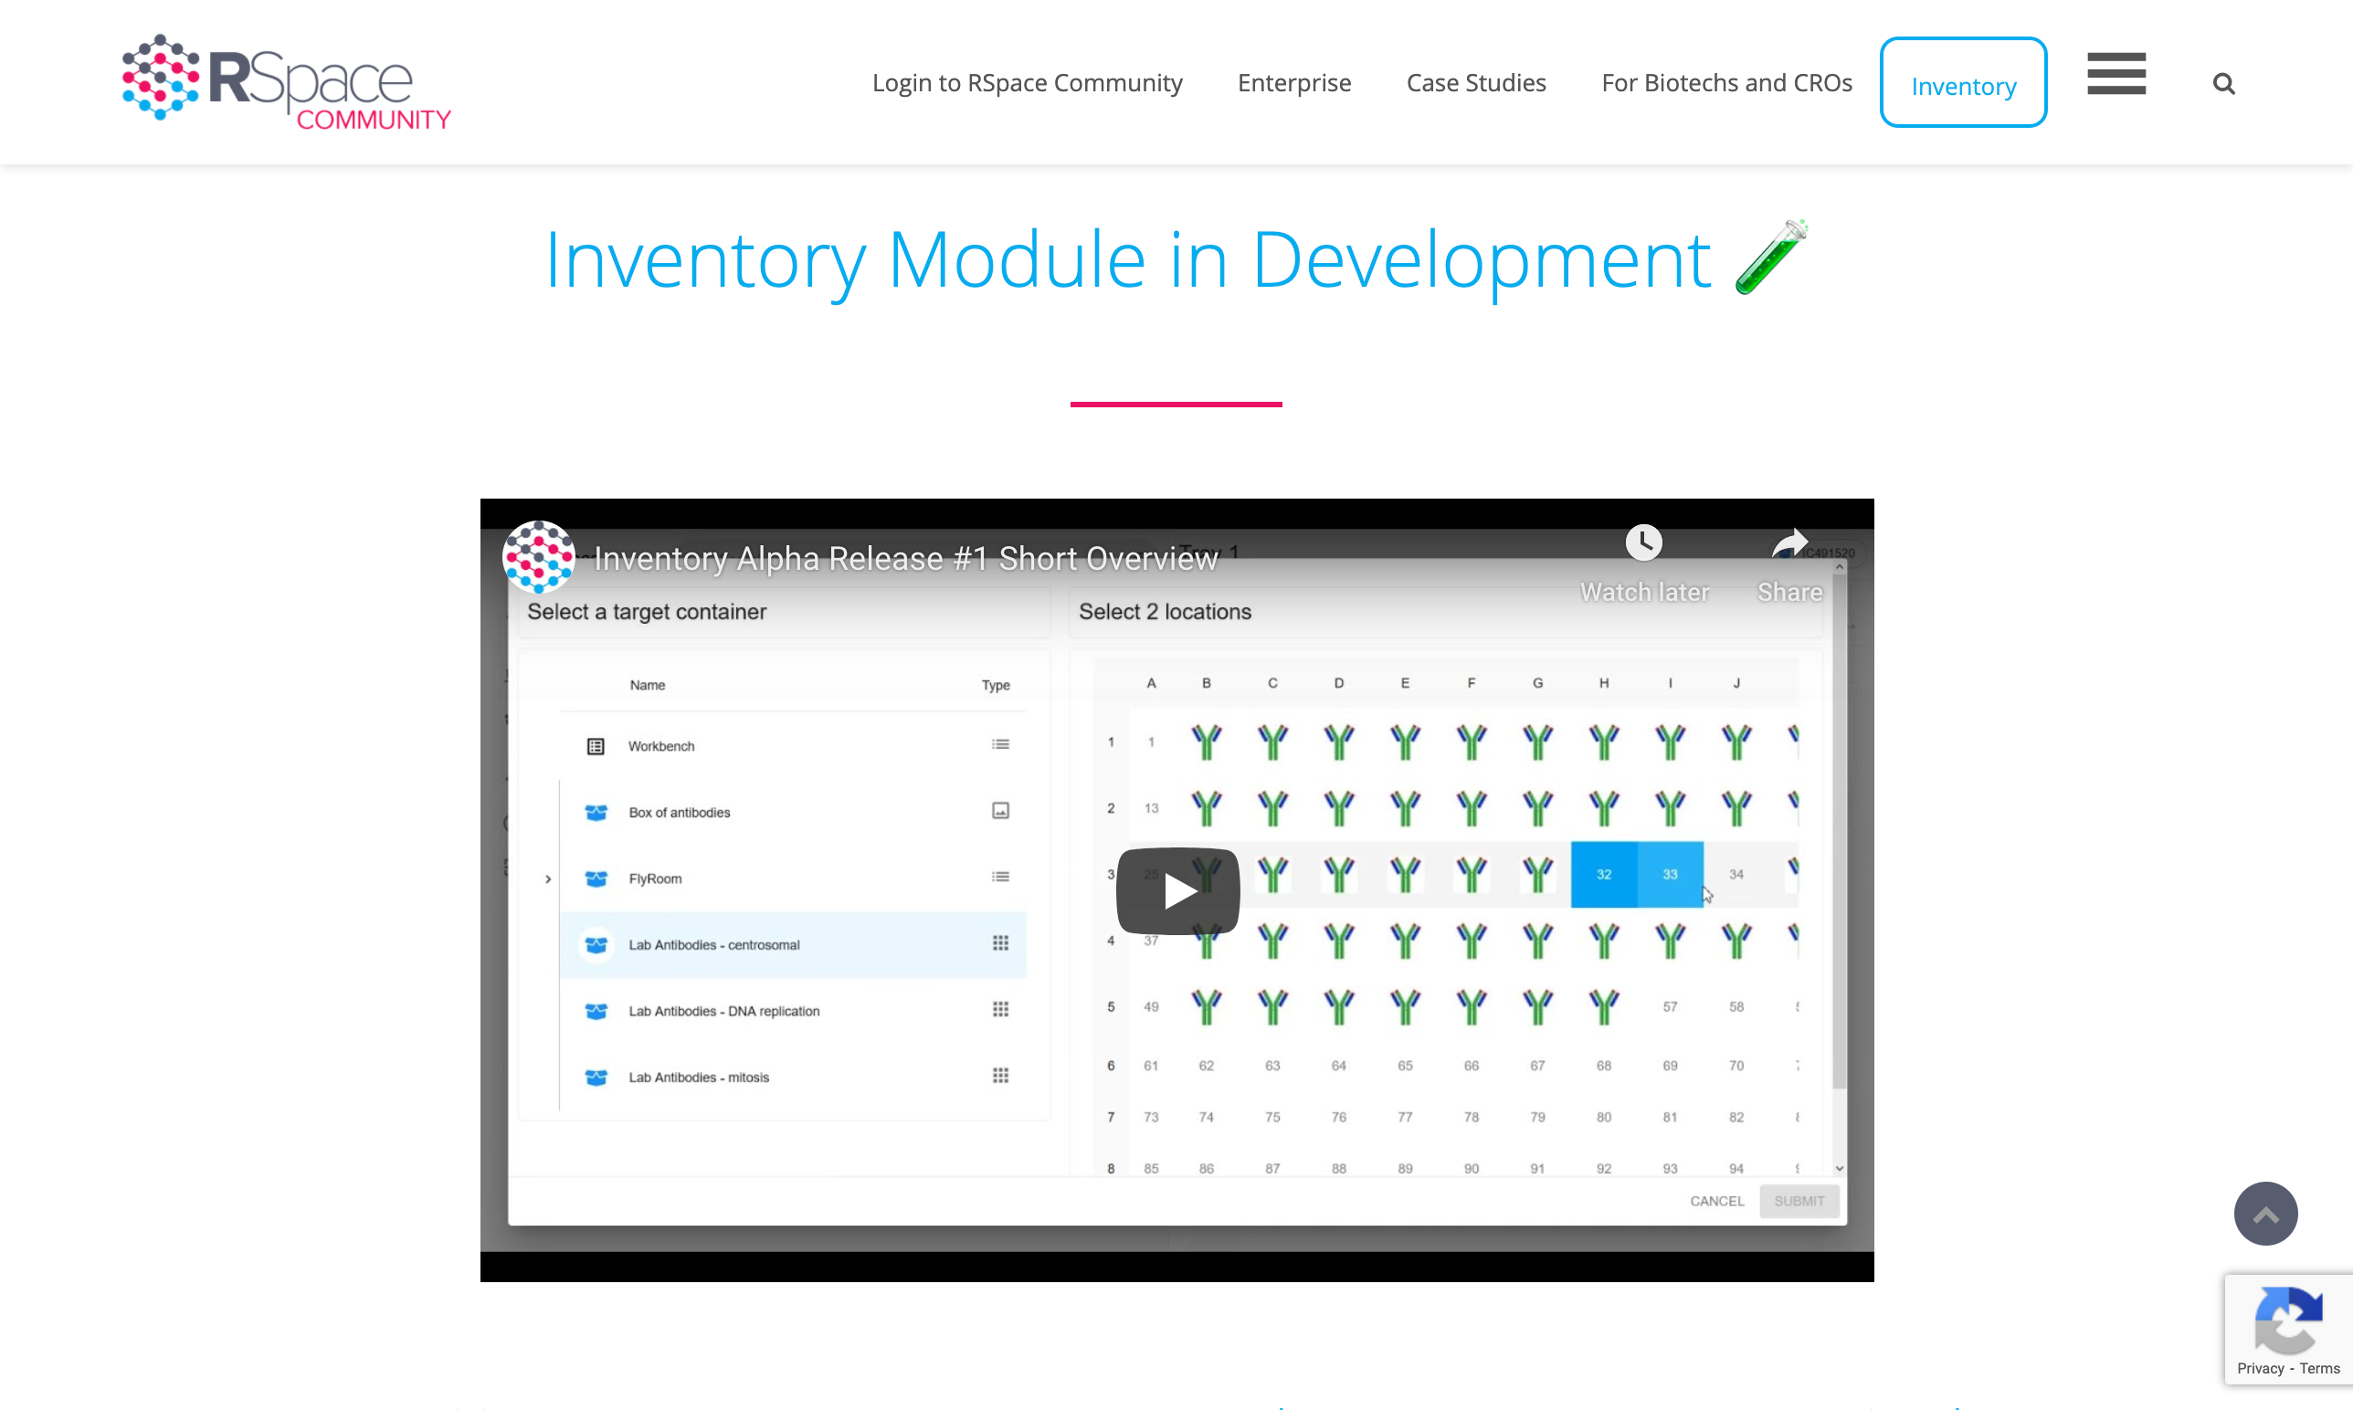Image resolution: width=2353 pixels, height=1410 pixels.
Task: Click the Inventory outlined button
Action: click(1962, 84)
